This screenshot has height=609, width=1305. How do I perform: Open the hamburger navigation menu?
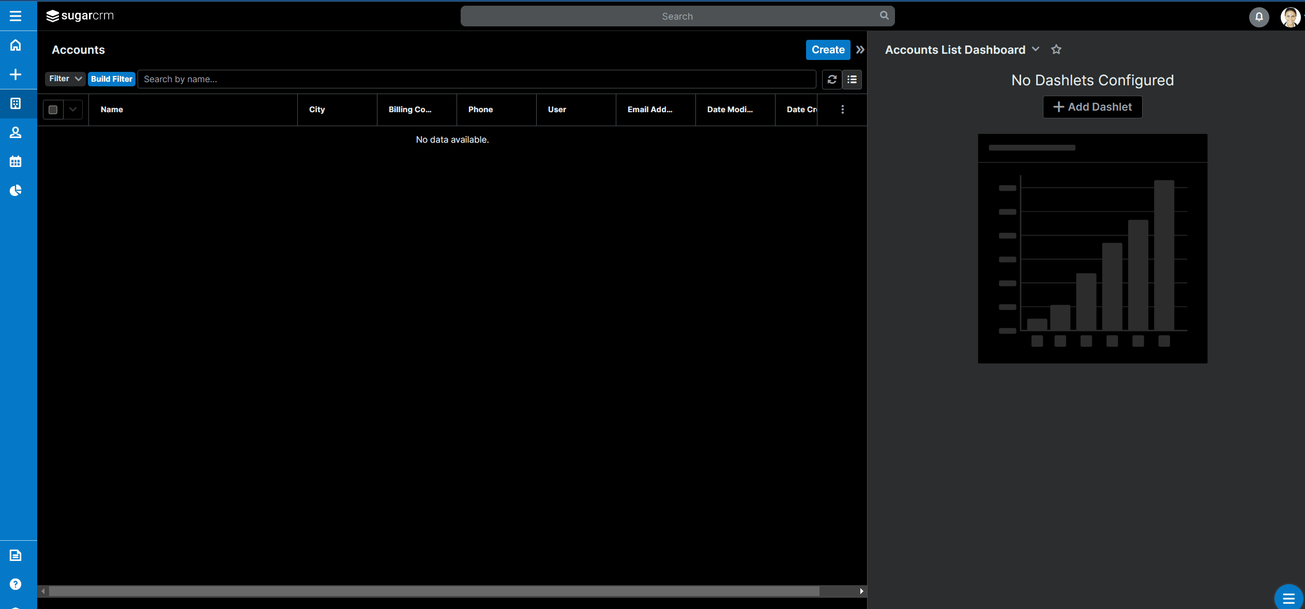click(x=16, y=16)
